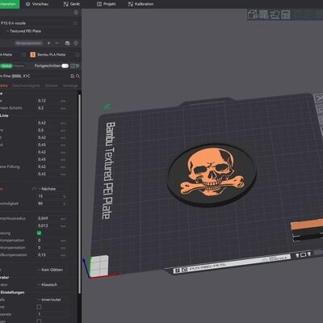Click the save process preset icon
323x323 pixels.
pyautogui.click(x=73, y=76)
